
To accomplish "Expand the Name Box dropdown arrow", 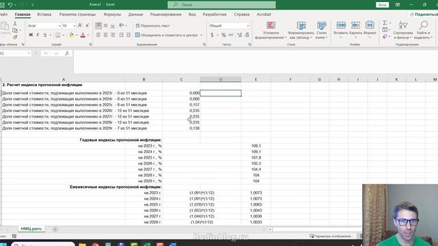I will click(29, 53).
